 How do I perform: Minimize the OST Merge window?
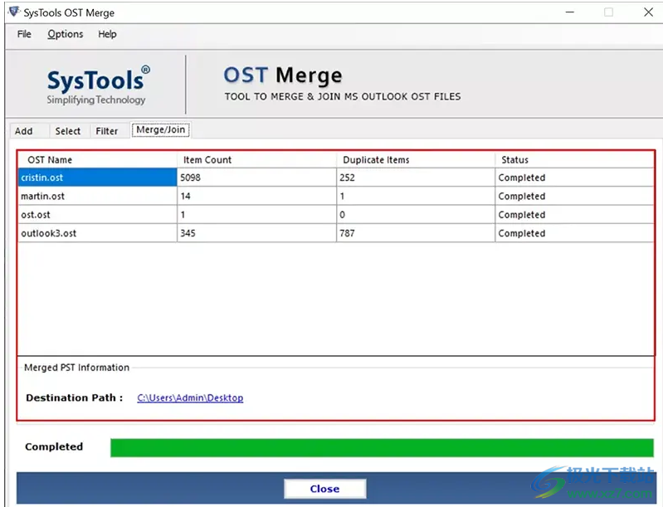(569, 12)
